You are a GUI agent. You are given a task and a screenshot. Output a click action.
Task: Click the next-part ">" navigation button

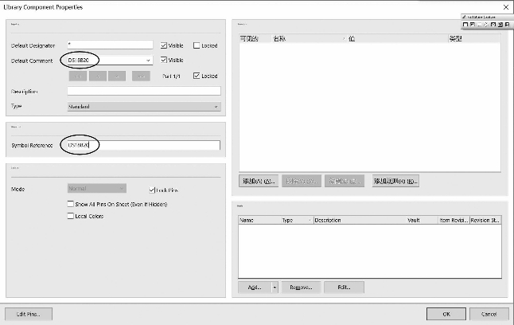[117, 76]
